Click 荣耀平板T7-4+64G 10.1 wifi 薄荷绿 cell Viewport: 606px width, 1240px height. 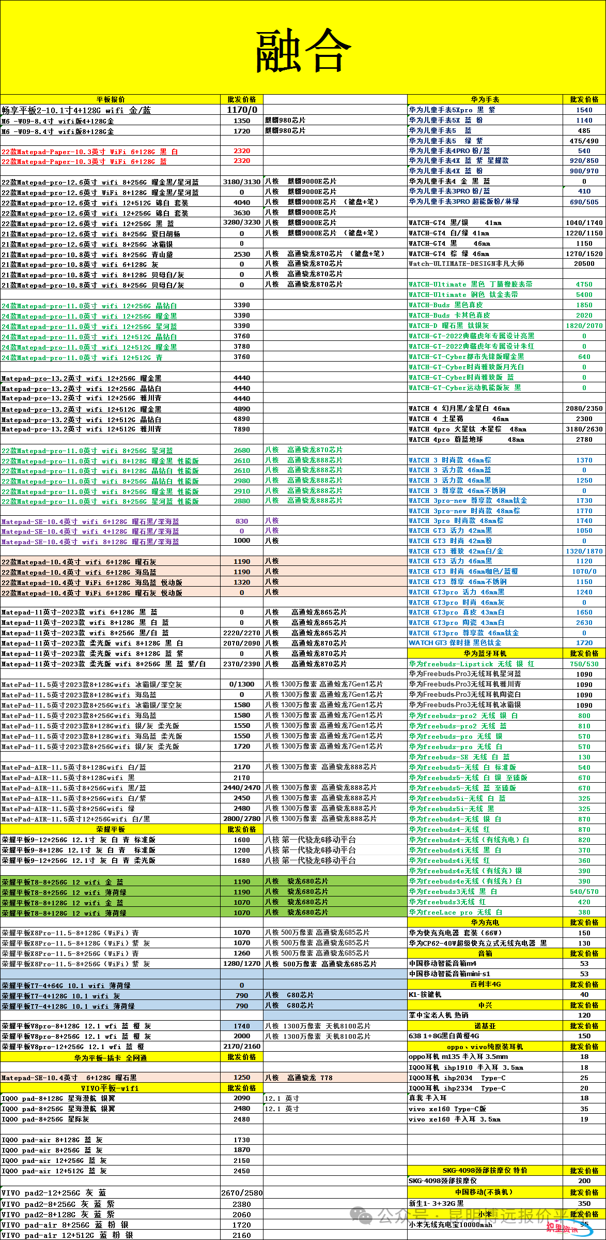[x=111, y=985]
